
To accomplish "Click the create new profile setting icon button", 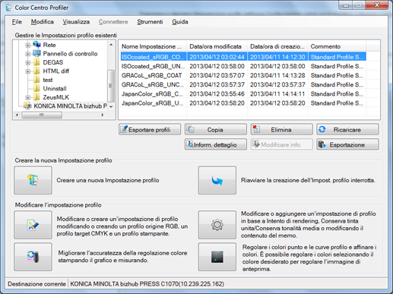I will (x=33, y=180).
